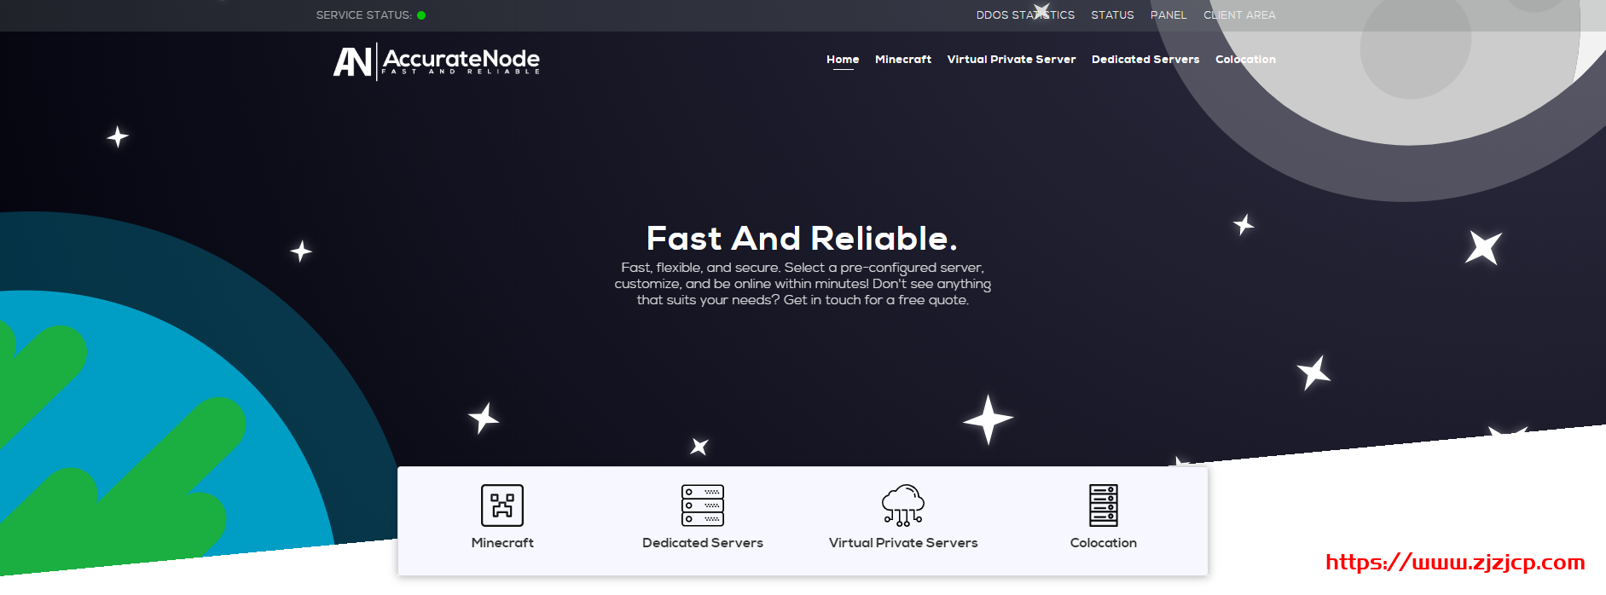
Task: Select the Colocation card label
Action: 1104,543
